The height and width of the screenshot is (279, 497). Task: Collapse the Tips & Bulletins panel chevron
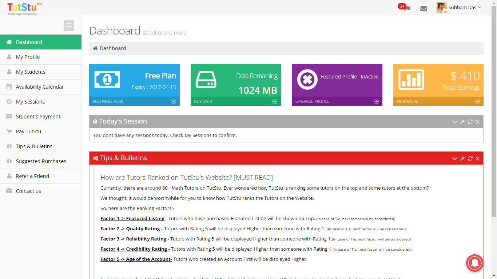click(454, 158)
